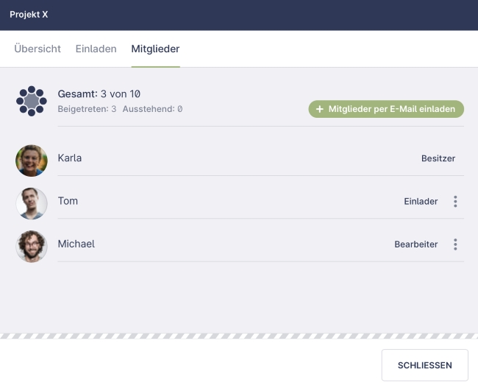Select member name Karla
Screen dimensions: 478x391
tap(70, 158)
